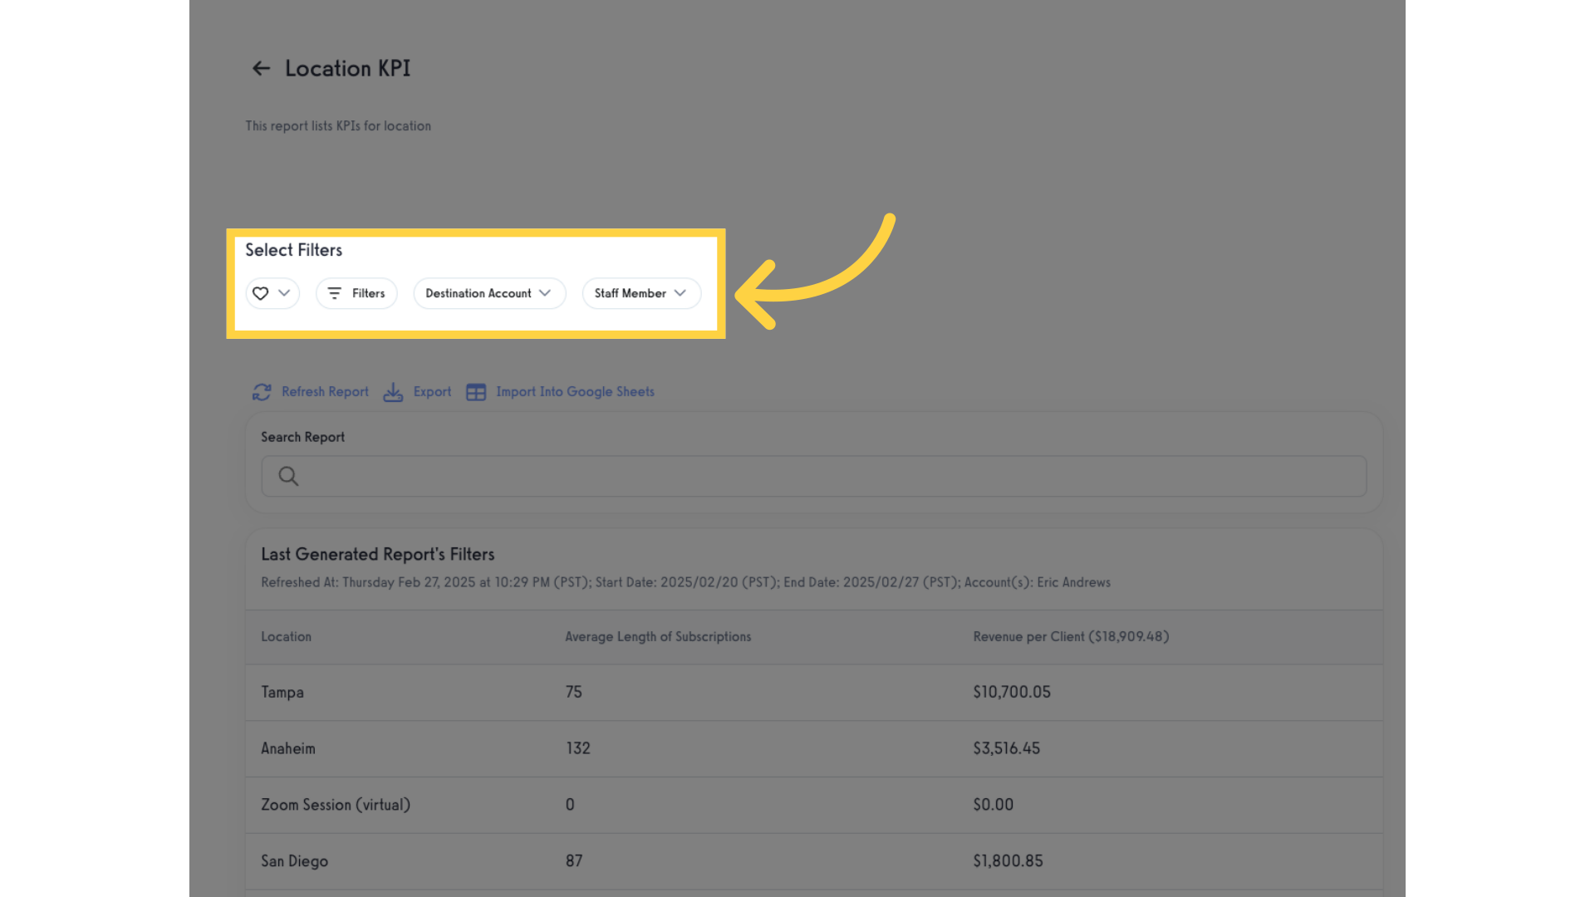
Task: Click the Refresh Report link
Action: [325, 392]
